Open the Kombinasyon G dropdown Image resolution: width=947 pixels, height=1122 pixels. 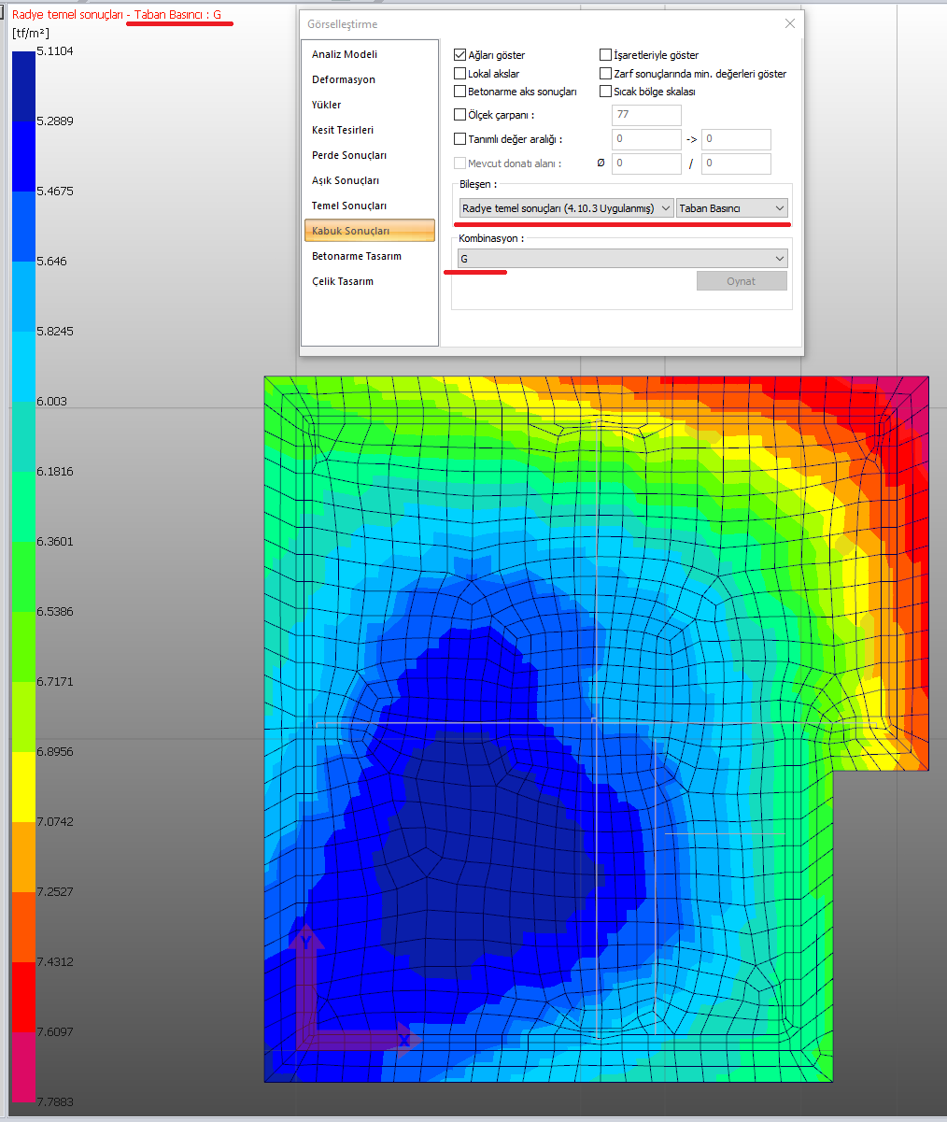[x=623, y=259]
